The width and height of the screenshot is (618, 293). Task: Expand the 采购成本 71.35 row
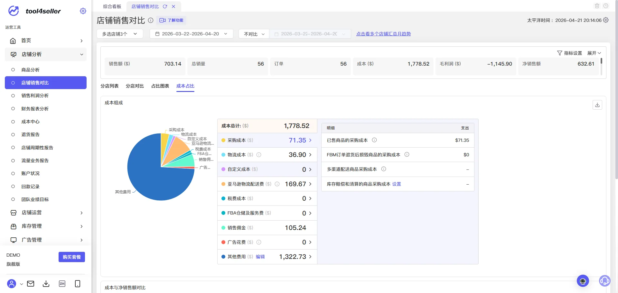(x=267, y=140)
